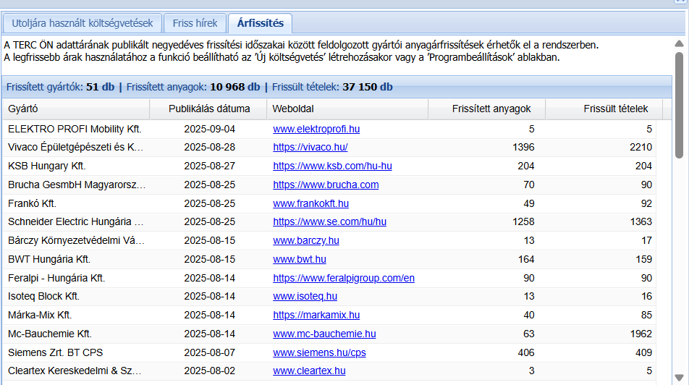Click date 2025-08-02 cell
This screenshot has height=385, width=689.
click(210, 371)
